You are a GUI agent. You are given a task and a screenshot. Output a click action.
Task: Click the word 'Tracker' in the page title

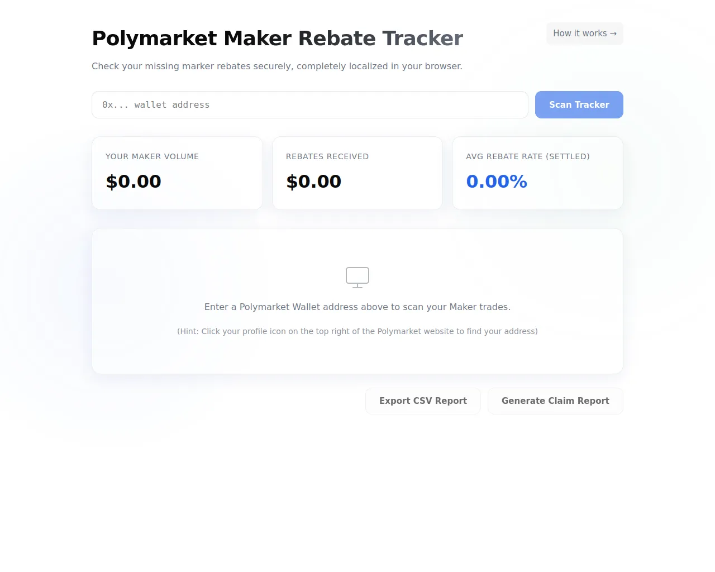pyautogui.click(x=422, y=39)
